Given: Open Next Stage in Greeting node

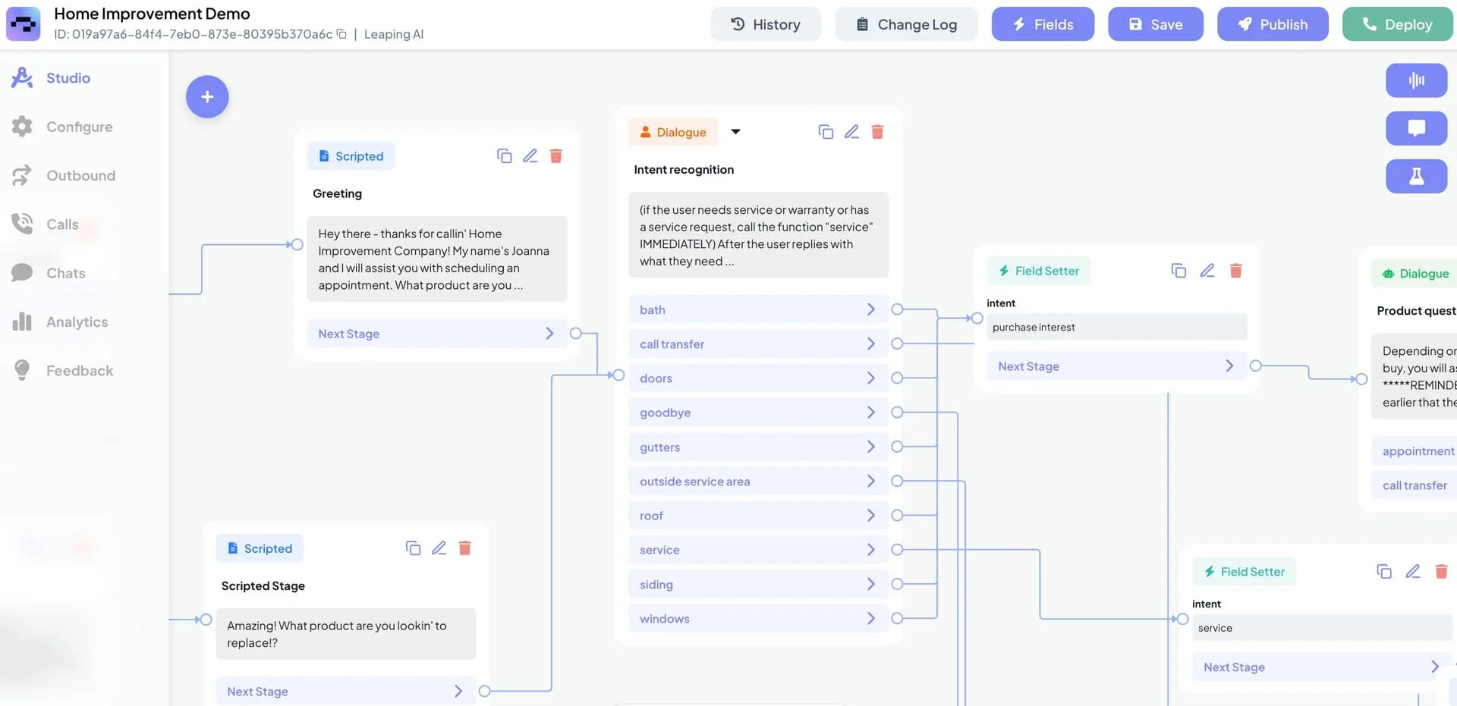Looking at the screenshot, I should pos(436,334).
